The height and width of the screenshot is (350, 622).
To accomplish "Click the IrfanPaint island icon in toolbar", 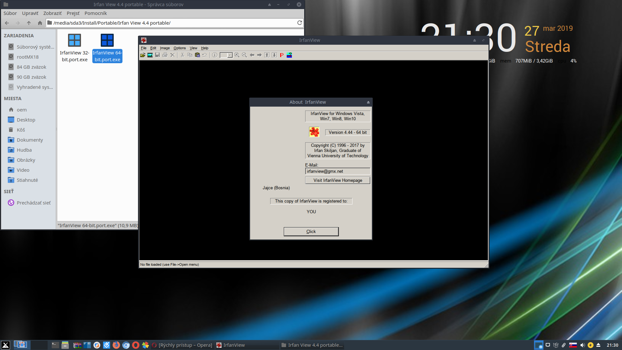I will pos(289,55).
